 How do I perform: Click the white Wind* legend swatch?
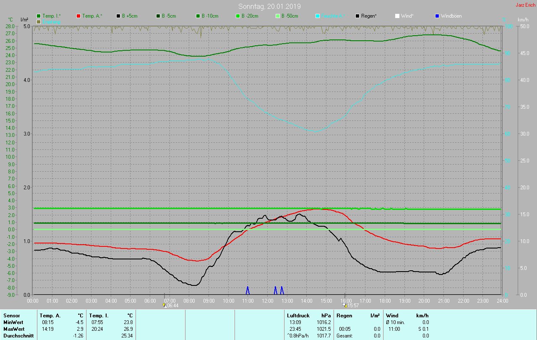point(397,16)
